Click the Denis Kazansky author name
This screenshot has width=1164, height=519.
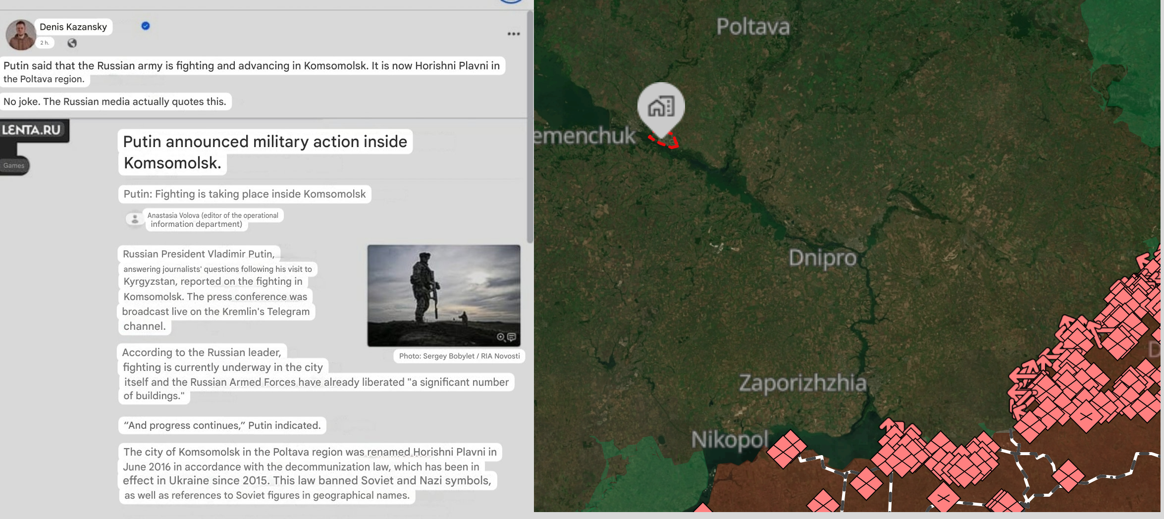tap(73, 27)
